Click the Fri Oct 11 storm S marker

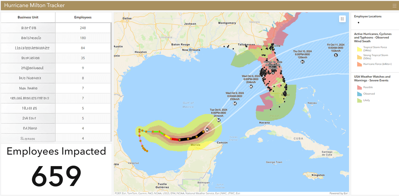pos(335,55)
